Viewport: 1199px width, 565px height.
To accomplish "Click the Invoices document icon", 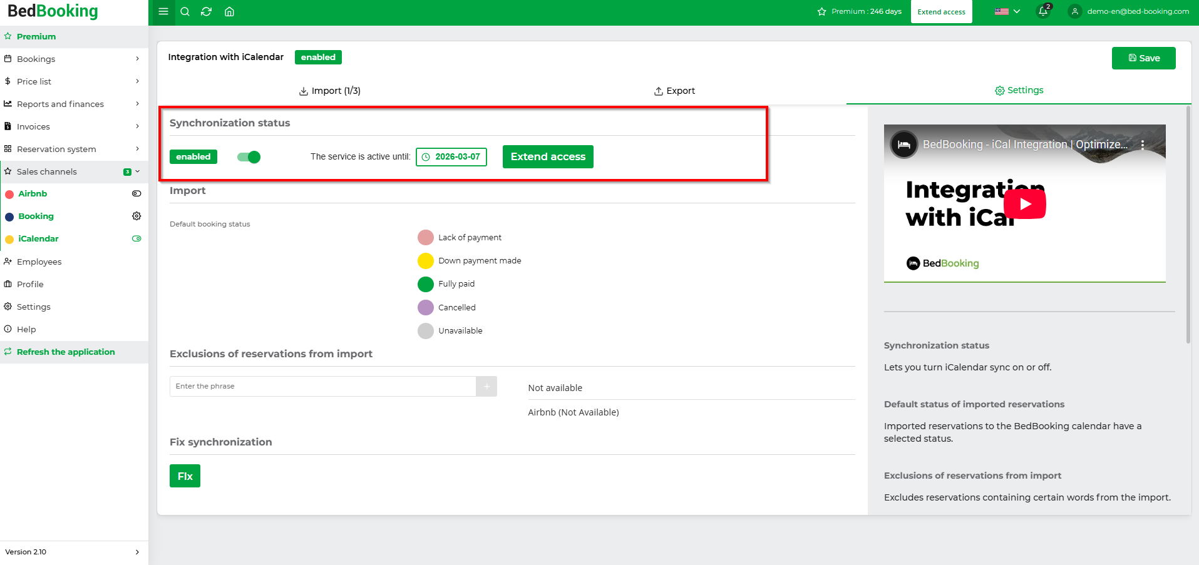I will [8, 126].
